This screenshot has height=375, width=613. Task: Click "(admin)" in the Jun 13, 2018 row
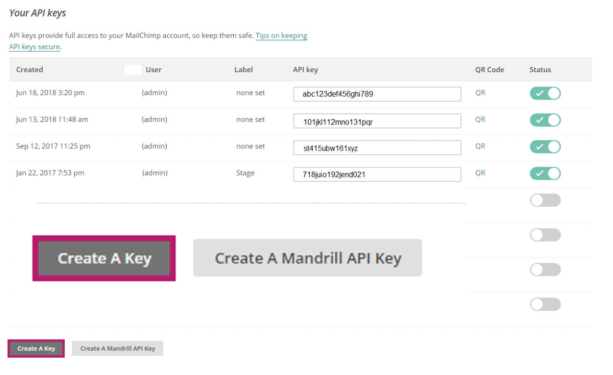(x=154, y=120)
